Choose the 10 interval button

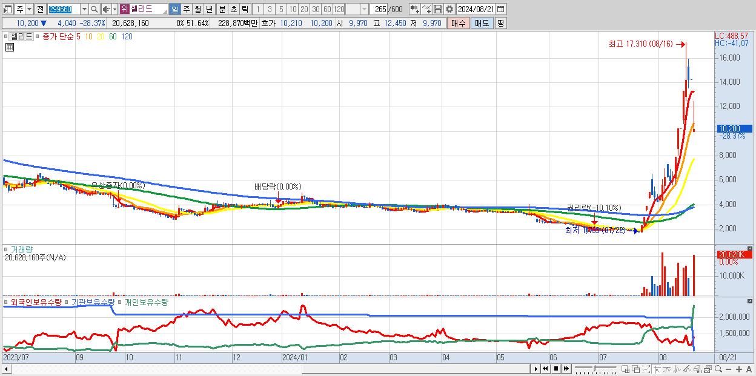click(293, 9)
